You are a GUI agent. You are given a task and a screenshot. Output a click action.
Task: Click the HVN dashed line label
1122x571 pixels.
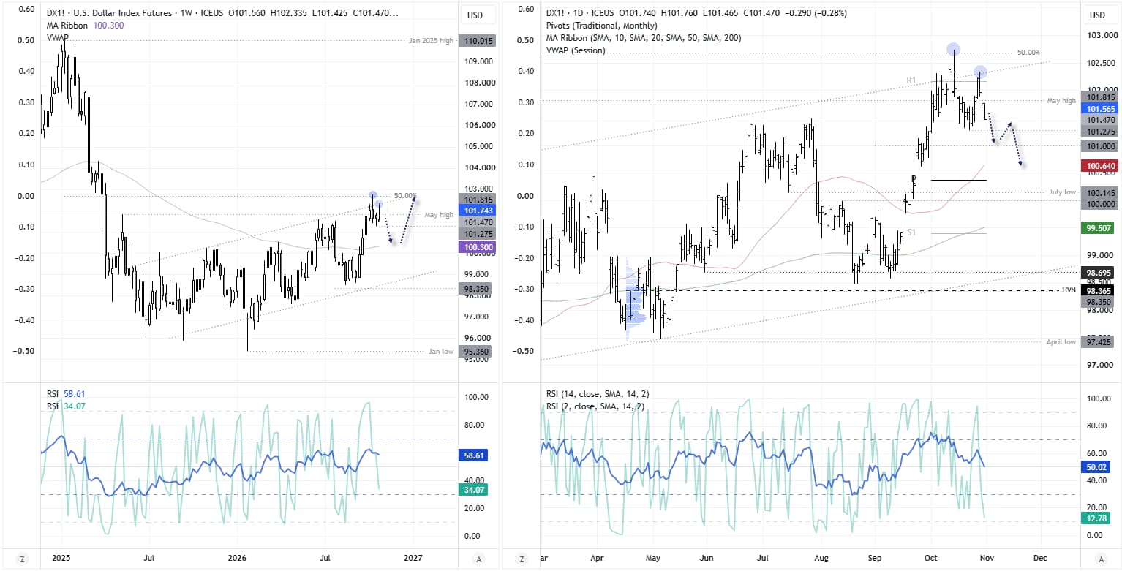(1069, 290)
